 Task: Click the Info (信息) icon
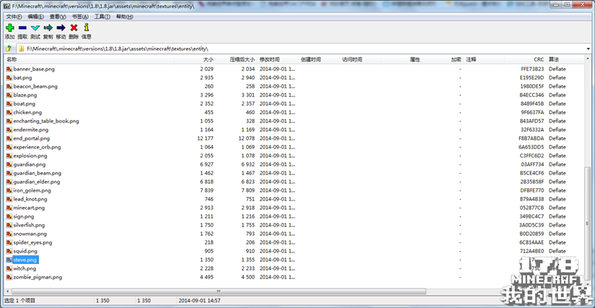coord(87,27)
